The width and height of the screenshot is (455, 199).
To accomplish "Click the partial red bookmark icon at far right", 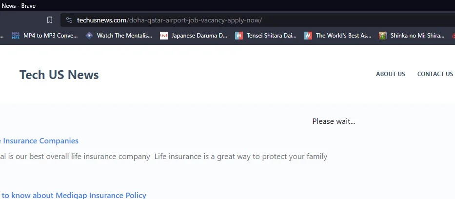I will click(453, 36).
